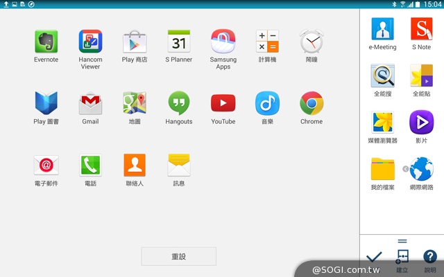This screenshot has height=277, width=444.
Task: Launch Hancom Viewer
Action: pos(90,42)
